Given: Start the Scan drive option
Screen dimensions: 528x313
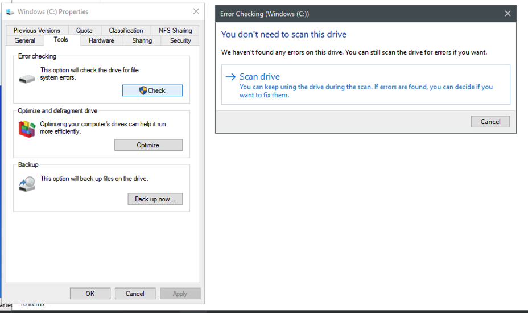Looking at the screenshot, I should [x=366, y=85].
